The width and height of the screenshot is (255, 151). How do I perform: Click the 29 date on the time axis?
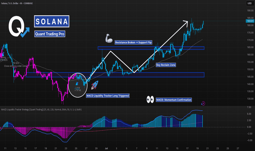(96, 148)
